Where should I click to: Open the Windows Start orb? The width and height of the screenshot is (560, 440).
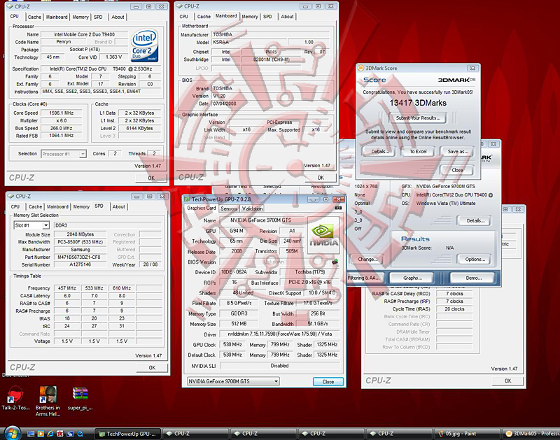pyautogui.click(x=12, y=433)
